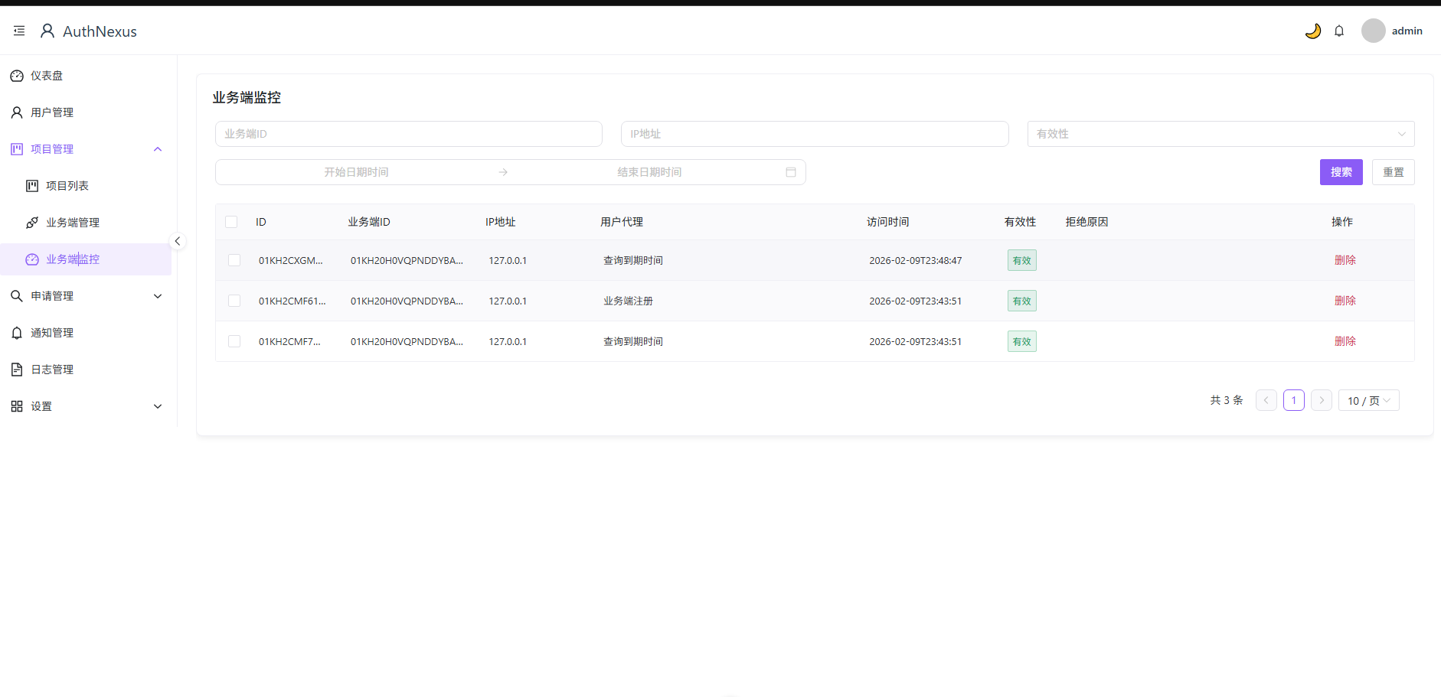Open the 有效性 filter dropdown
Screen dimensions: 1441x697
[x=1220, y=134]
